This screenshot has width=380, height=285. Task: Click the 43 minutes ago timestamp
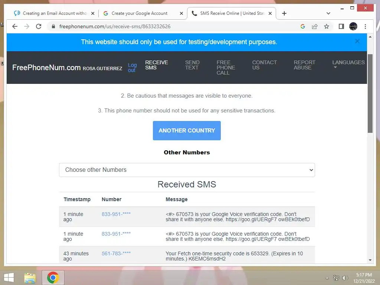click(76, 256)
